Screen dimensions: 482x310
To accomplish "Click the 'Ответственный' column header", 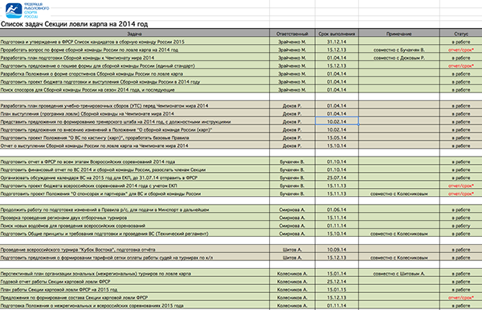I will [292, 34].
